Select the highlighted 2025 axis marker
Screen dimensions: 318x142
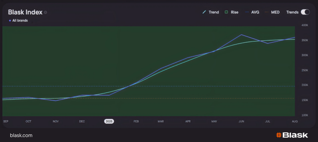(x=109, y=121)
